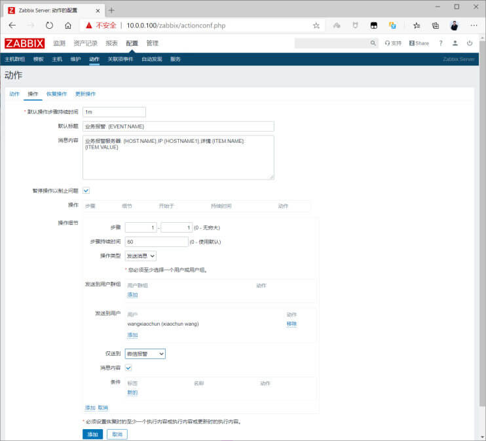
Task: Click the Zabbix search magnifier icon
Action: click(x=373, y=43)
